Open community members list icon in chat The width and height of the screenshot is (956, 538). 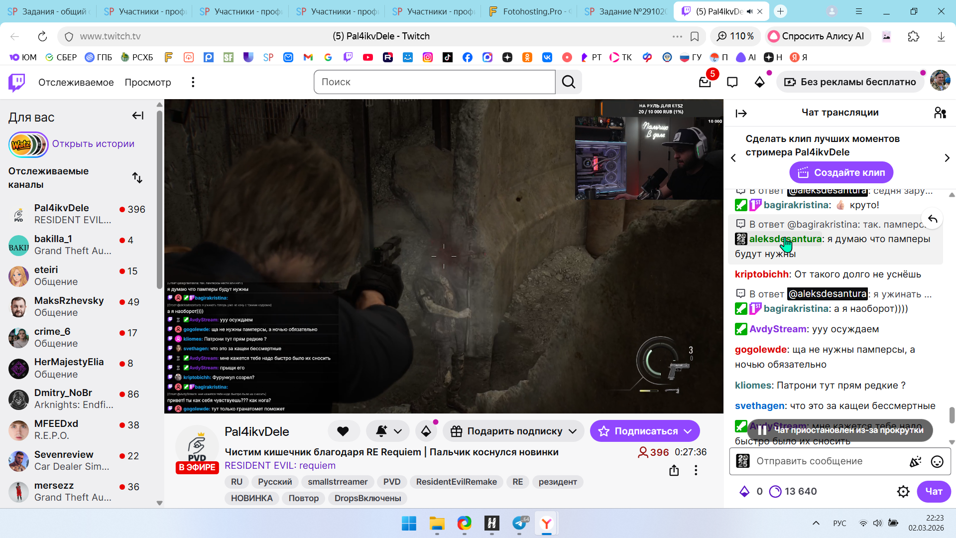(x=940, y=113)
